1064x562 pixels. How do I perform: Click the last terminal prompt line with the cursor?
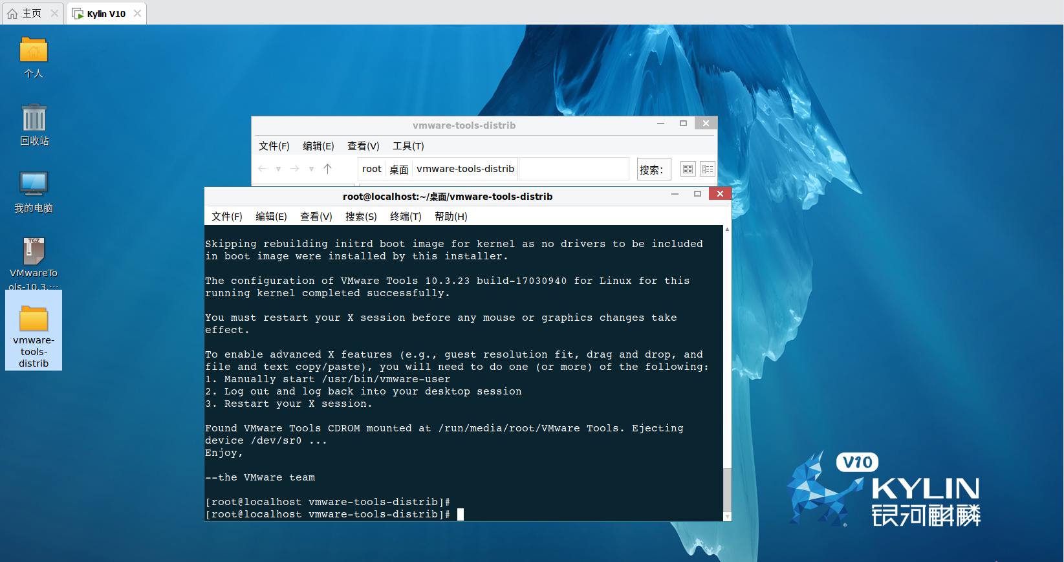tap(334, 514)
